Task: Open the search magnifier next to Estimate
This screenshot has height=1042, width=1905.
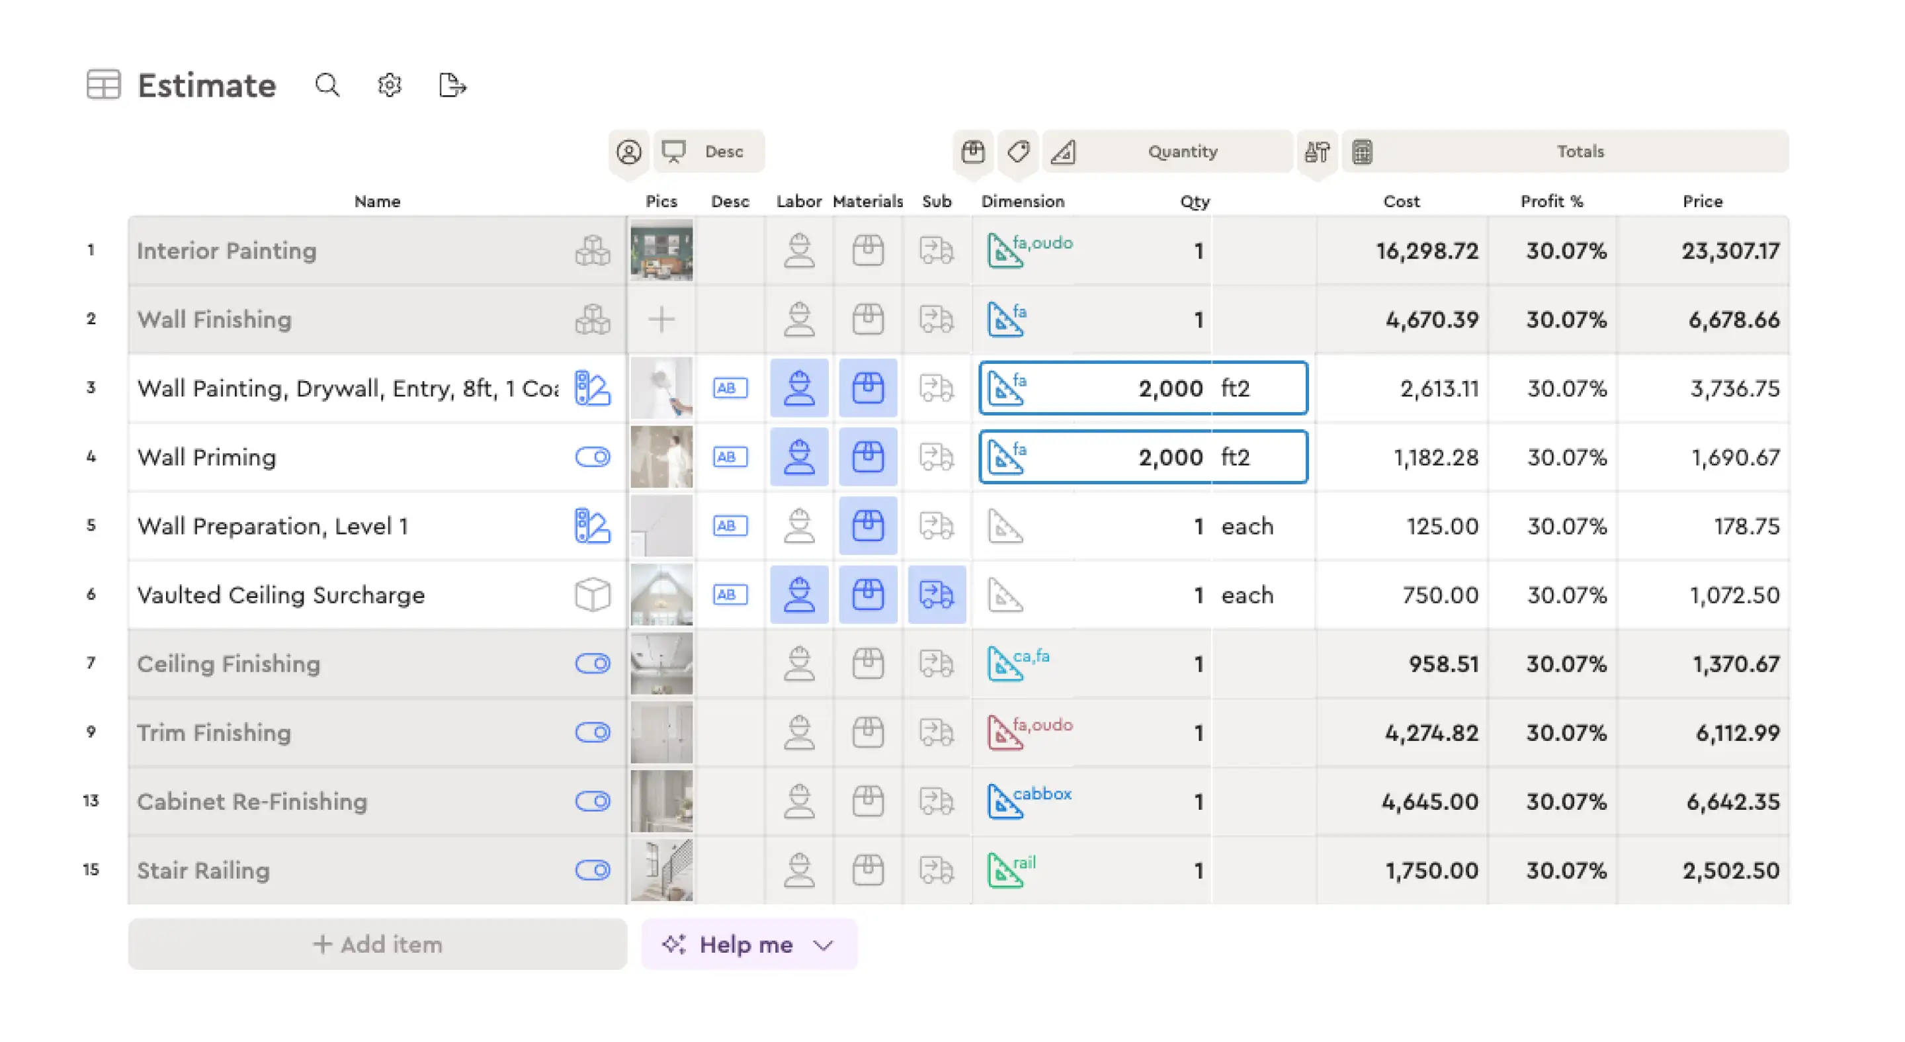Action: point(327,85)
